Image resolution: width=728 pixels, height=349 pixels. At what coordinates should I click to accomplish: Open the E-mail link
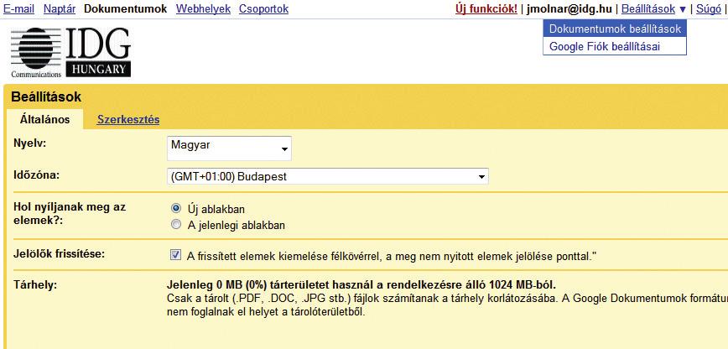click(19, 9)
